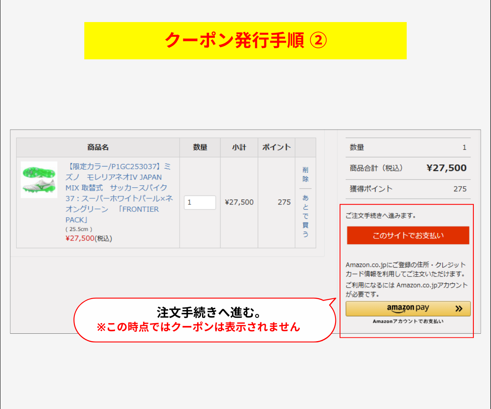Click the bold ¥27,500 商品合計 total amount

446,168
